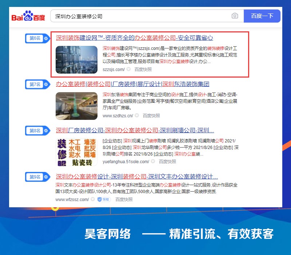Click the 第9名 rank badge
This screenshot has height=255, width=291.
[38, 177]
